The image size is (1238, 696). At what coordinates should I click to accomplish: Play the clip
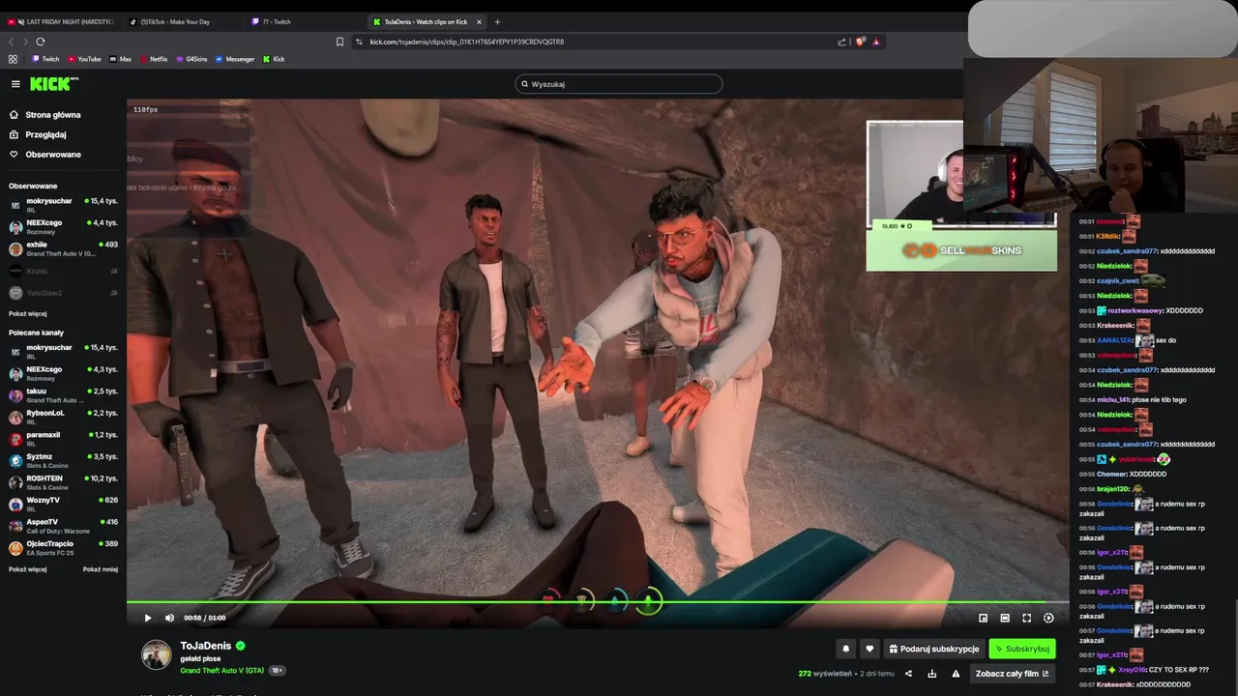click(x=148, y=618)
